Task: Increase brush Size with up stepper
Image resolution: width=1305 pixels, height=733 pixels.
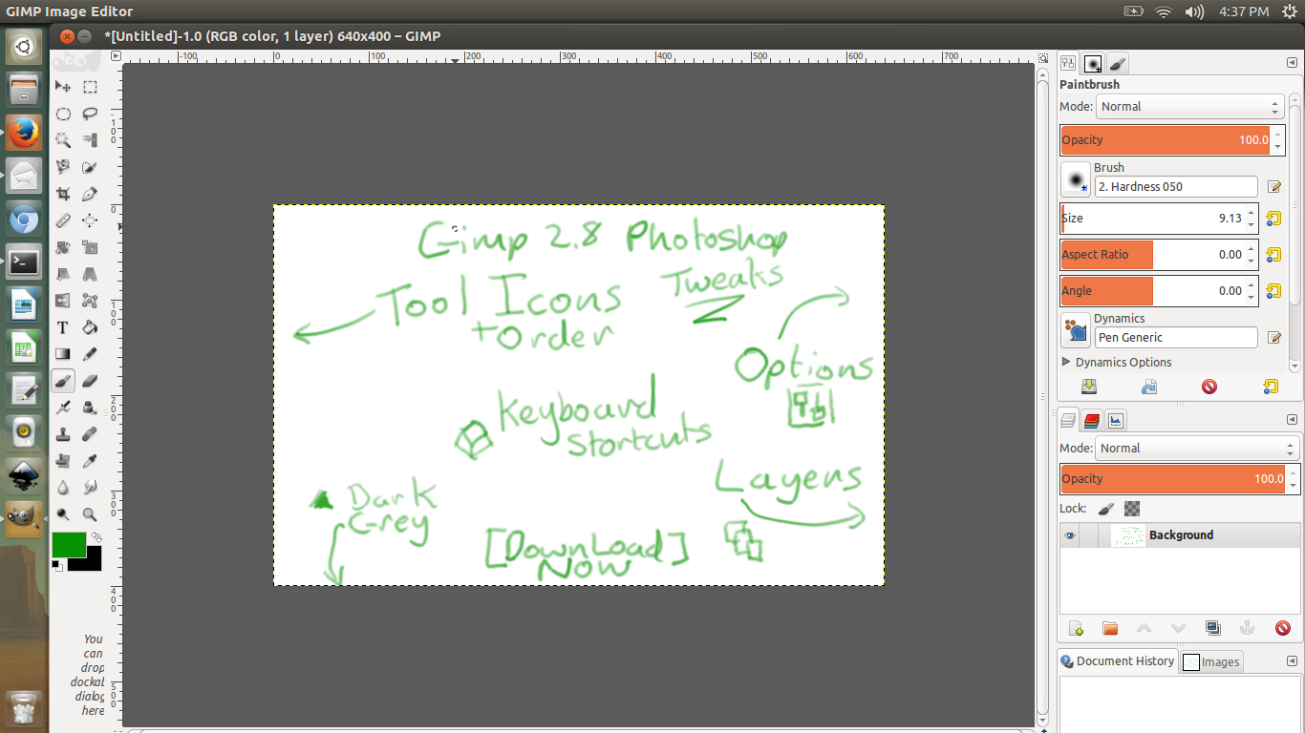Action: (1252, 213)
